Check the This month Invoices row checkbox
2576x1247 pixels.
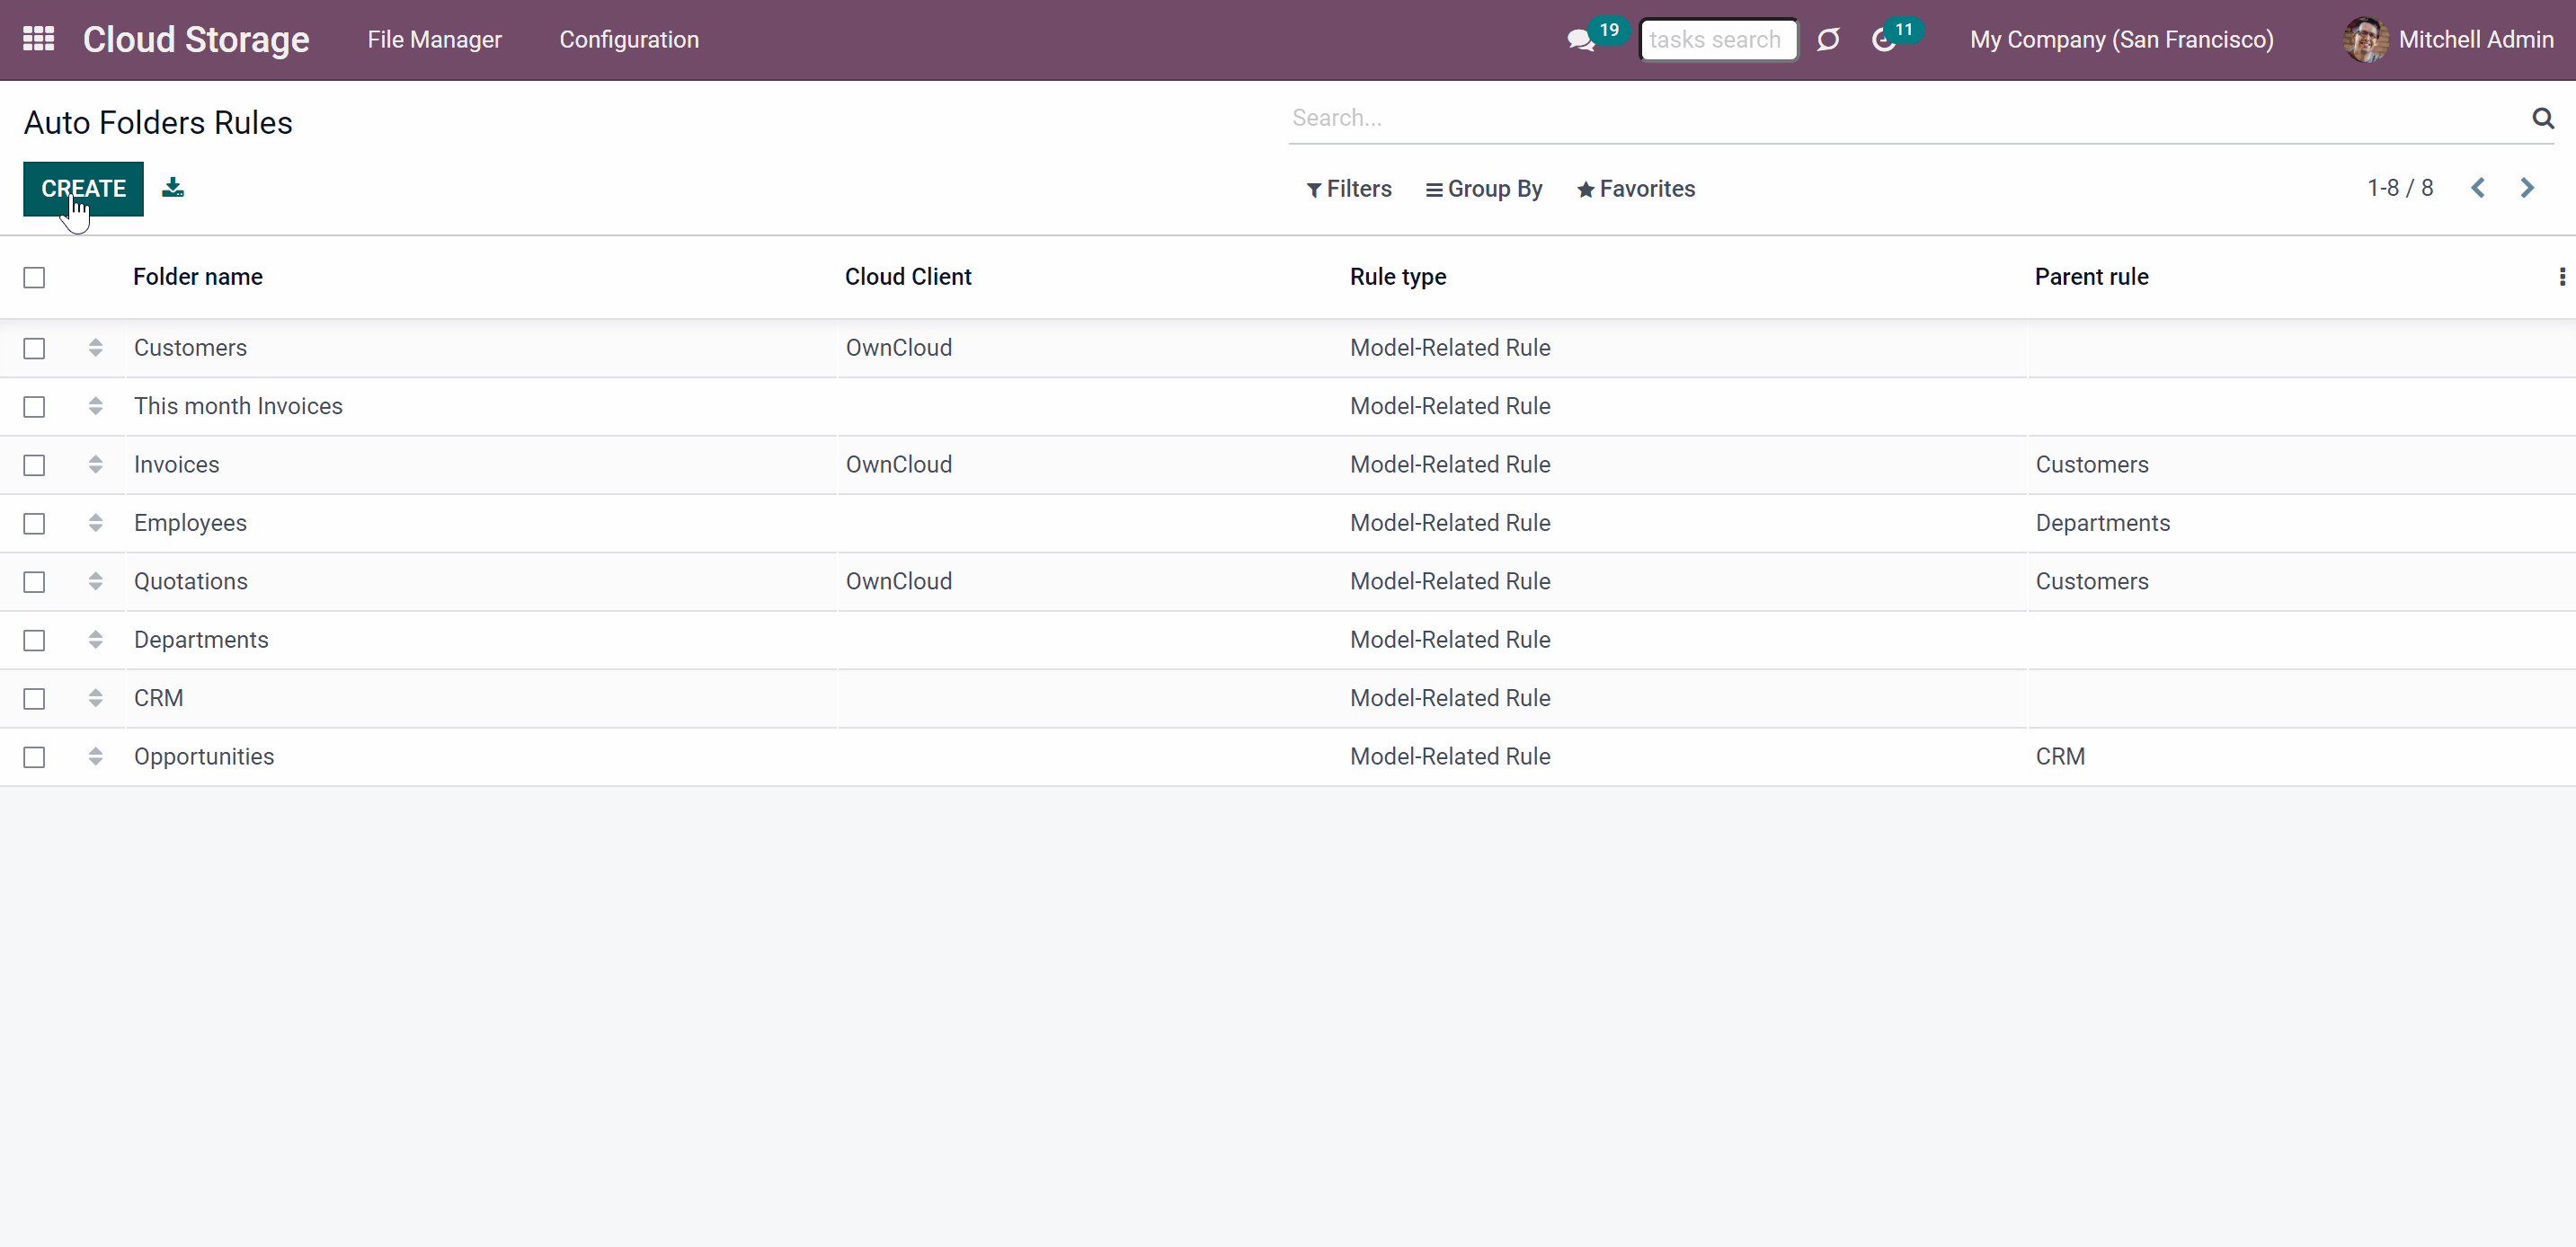point(34,407)
